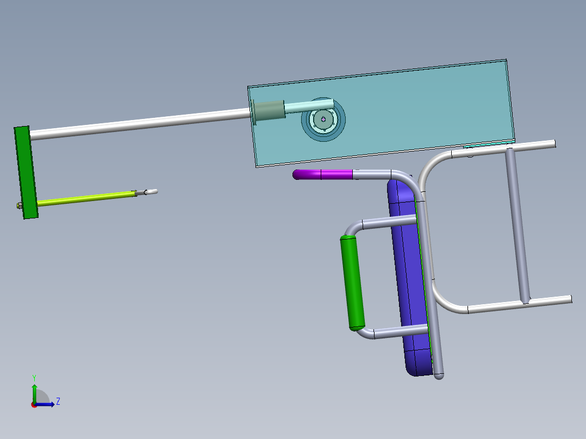The image size is (586, 439).
Task: Select the long white rod joining plate and box
Action: [x=140, y=124]
